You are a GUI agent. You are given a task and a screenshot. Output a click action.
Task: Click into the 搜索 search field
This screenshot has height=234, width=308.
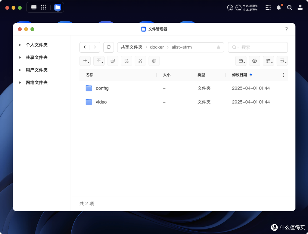[258, 47]
